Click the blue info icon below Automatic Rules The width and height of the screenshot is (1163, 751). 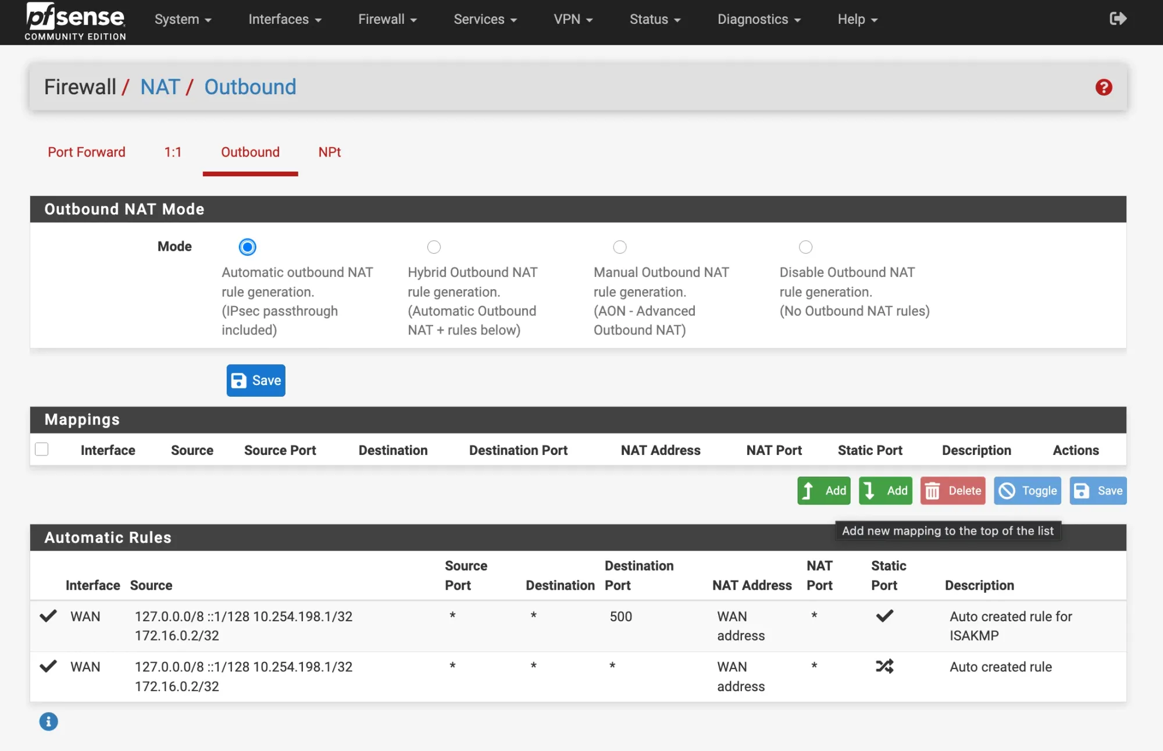pos(48,721)
